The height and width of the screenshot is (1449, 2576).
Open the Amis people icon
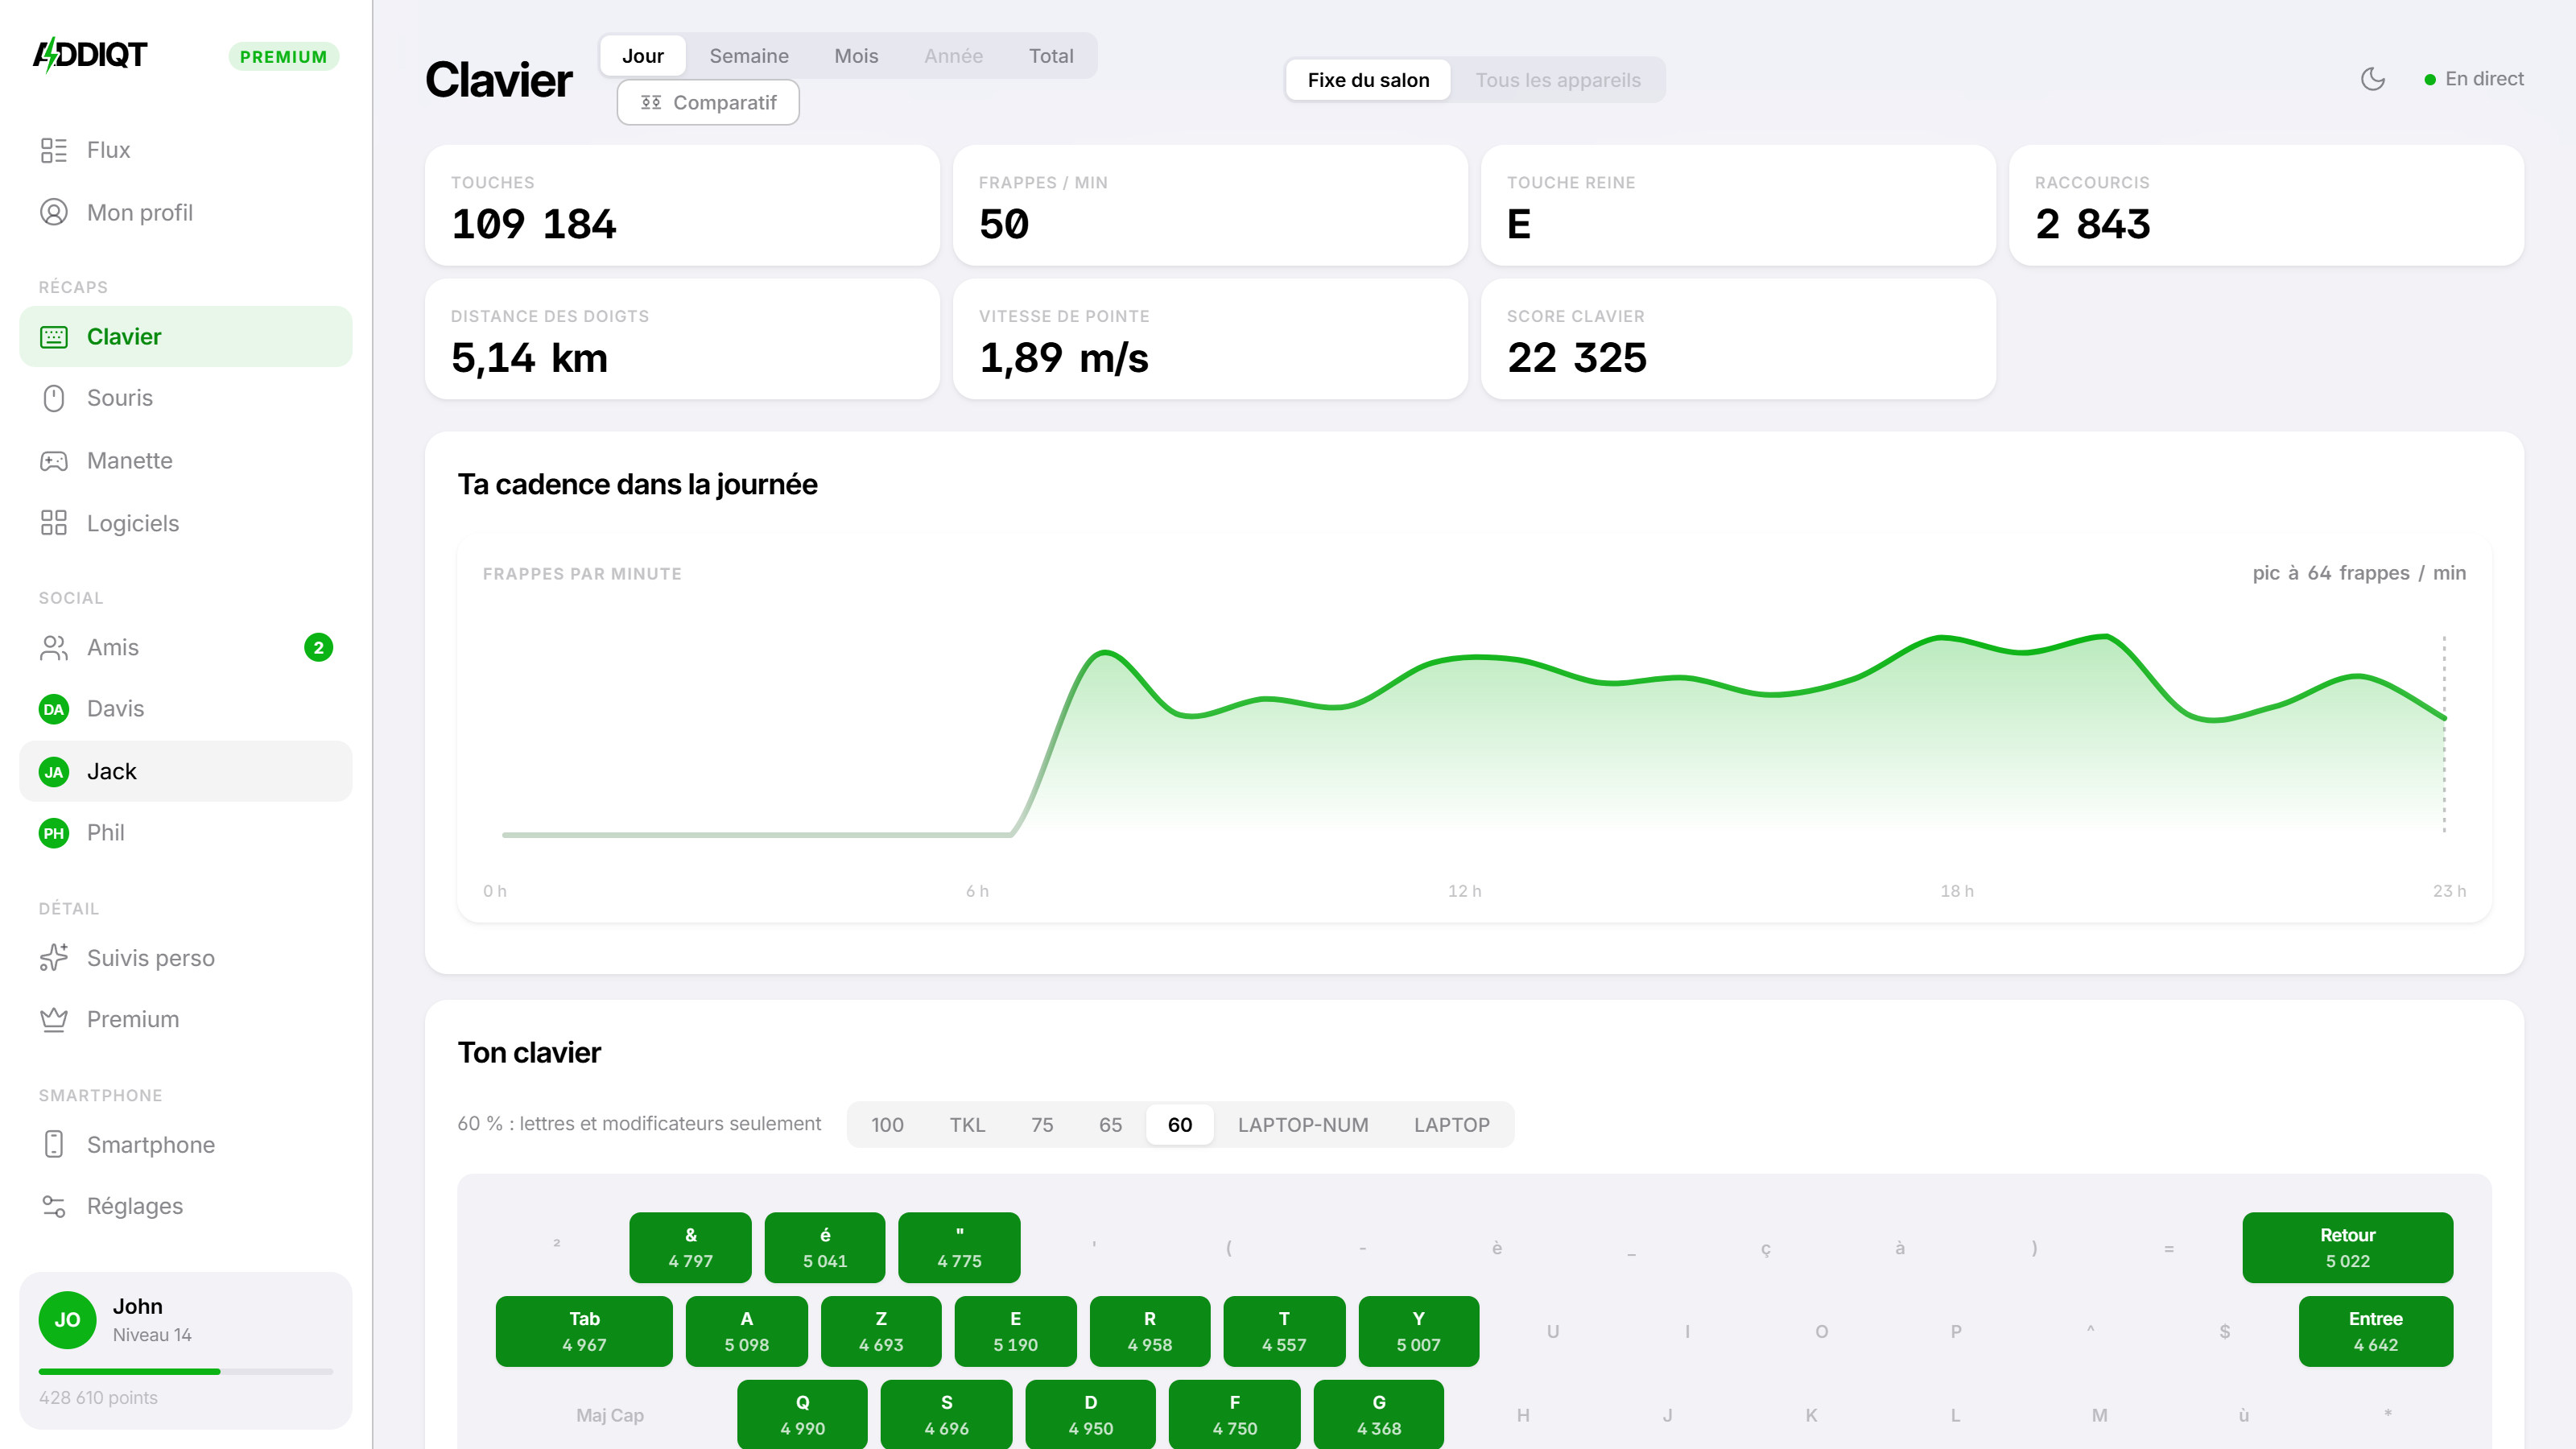coord(54,648)
